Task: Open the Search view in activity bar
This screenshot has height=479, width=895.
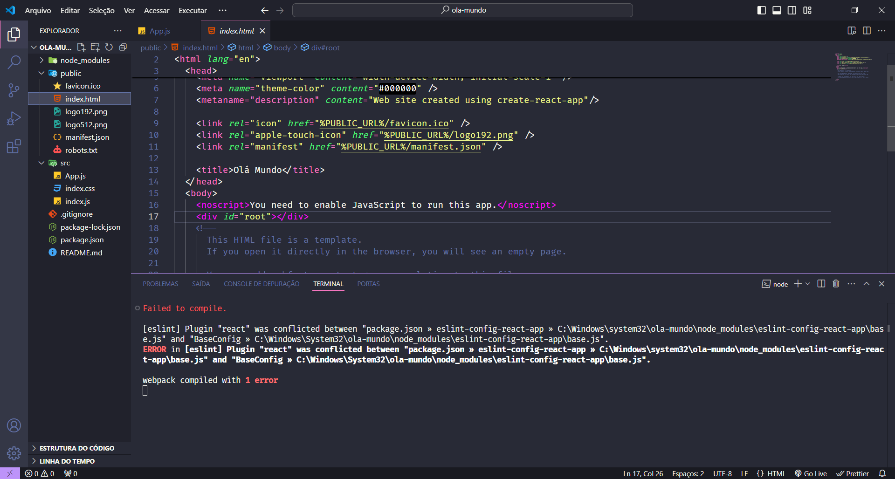Action: [x=14, y=62]
